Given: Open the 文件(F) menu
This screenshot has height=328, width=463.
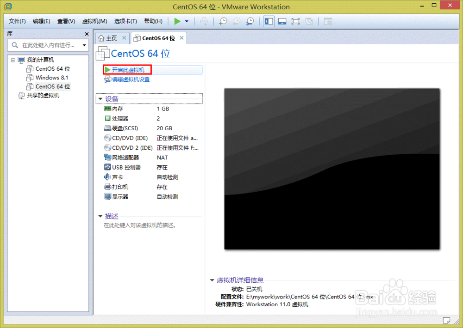Looking at the screenshot, I should click(x=17, y=21).
